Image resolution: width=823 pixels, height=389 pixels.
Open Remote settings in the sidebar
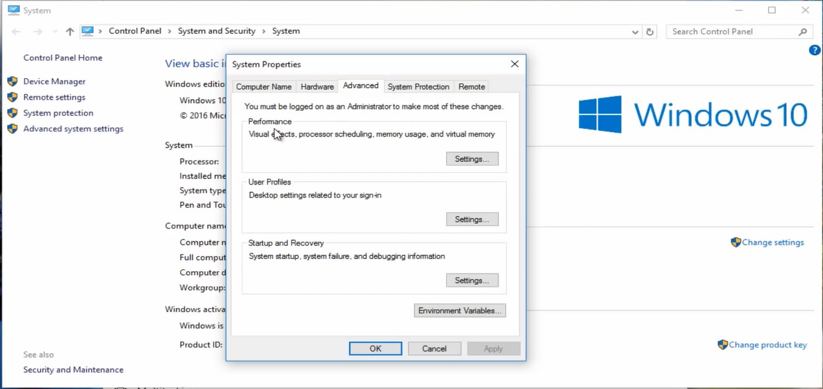[x=54, y=97]
